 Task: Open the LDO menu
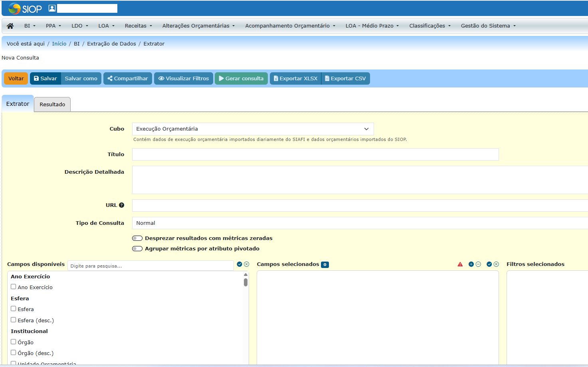pos(80,26)
